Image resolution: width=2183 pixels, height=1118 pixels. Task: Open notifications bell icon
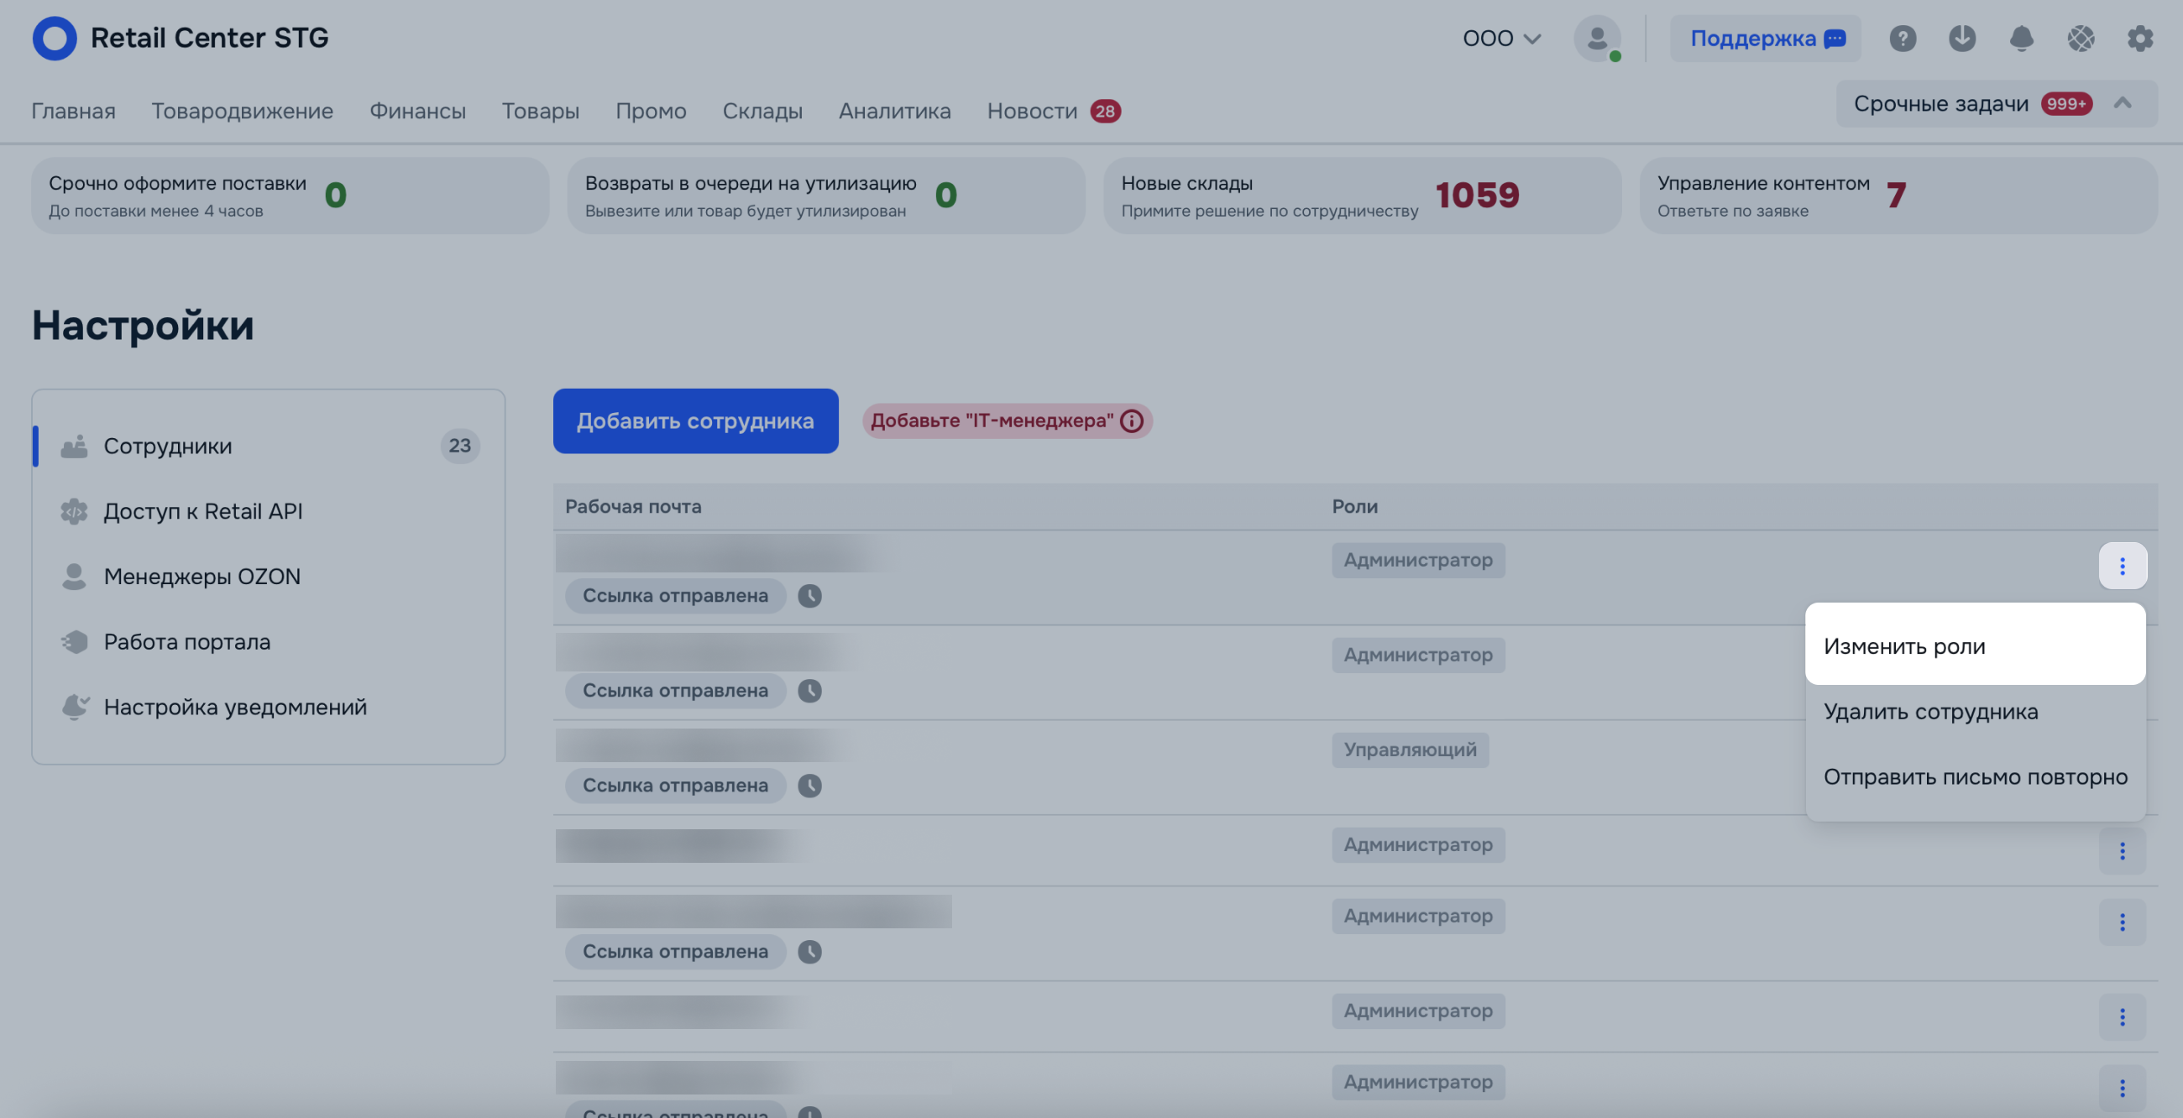(x=2021, y=38)
